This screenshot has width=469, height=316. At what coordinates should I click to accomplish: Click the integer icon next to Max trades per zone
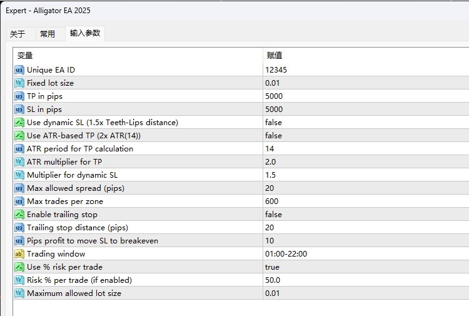(19, 201)
